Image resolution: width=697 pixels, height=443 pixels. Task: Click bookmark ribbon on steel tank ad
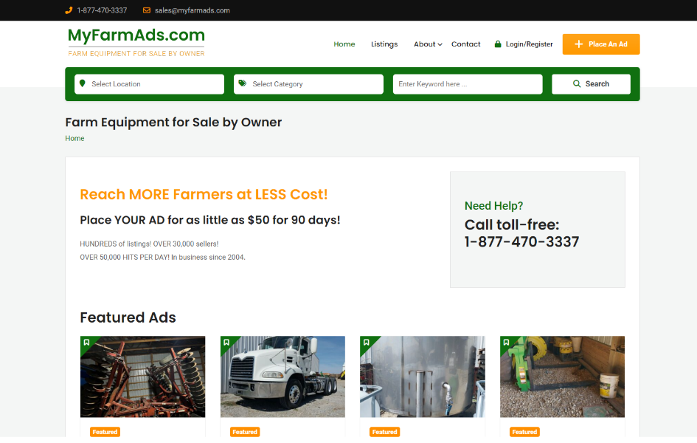(x=367, y=343)
